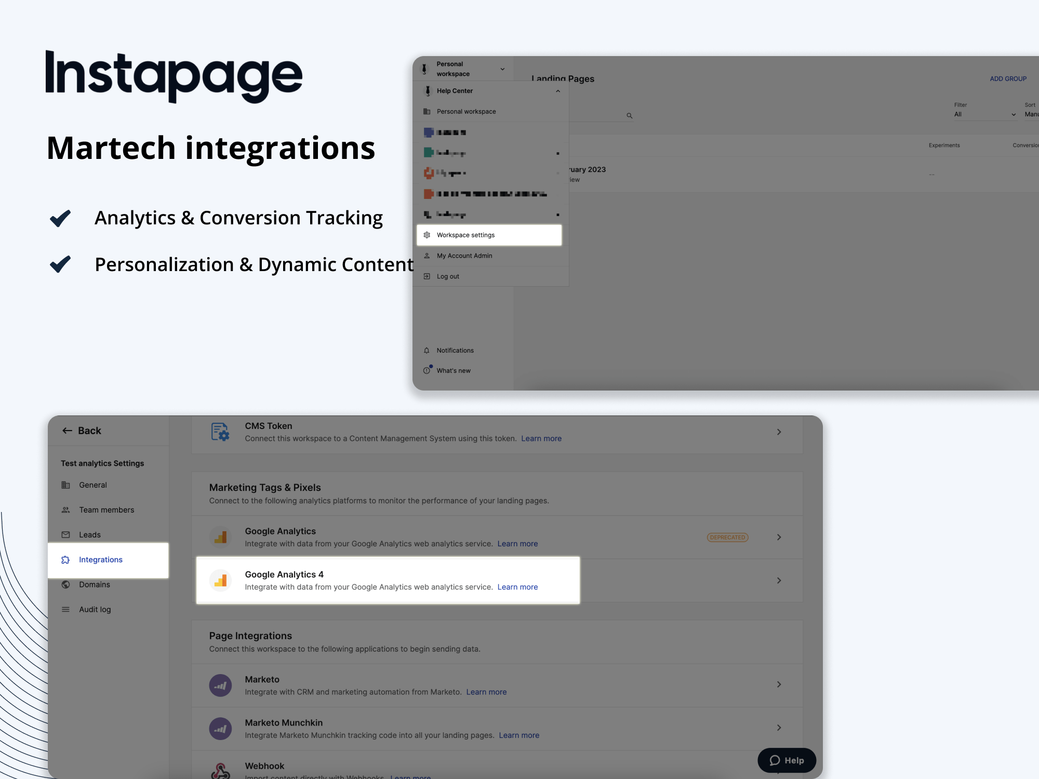Open the Domains settings section
The width and height of the screenshot is (1039, 779).
point(94,585)
